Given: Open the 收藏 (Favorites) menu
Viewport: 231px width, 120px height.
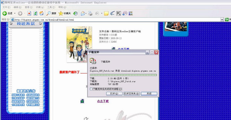Looking at the screenshot, I should pos(40,7).
